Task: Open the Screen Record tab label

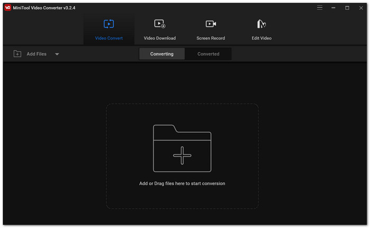Action: [210, 38]
